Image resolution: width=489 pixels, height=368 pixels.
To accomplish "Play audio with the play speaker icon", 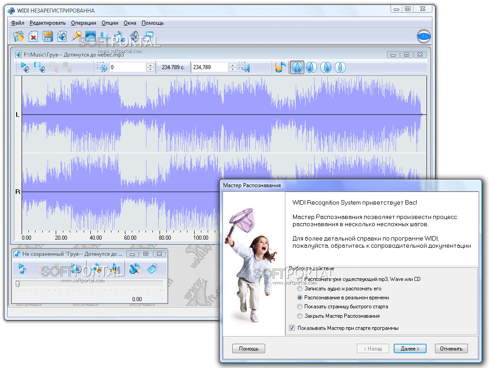I will click(x=25, y=67).
